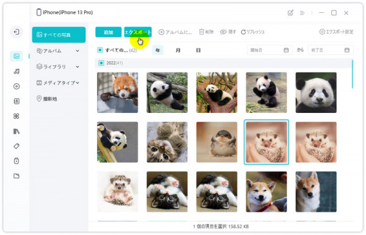The width and height of the screenshot is (366, 235).
Task: Click the vertical scrollbar in photo grid
Action: click(x=353, y=74)
